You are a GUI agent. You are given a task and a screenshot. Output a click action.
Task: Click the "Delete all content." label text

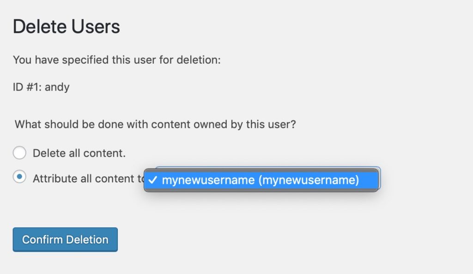pyautogui.click(x=79, y=153)
